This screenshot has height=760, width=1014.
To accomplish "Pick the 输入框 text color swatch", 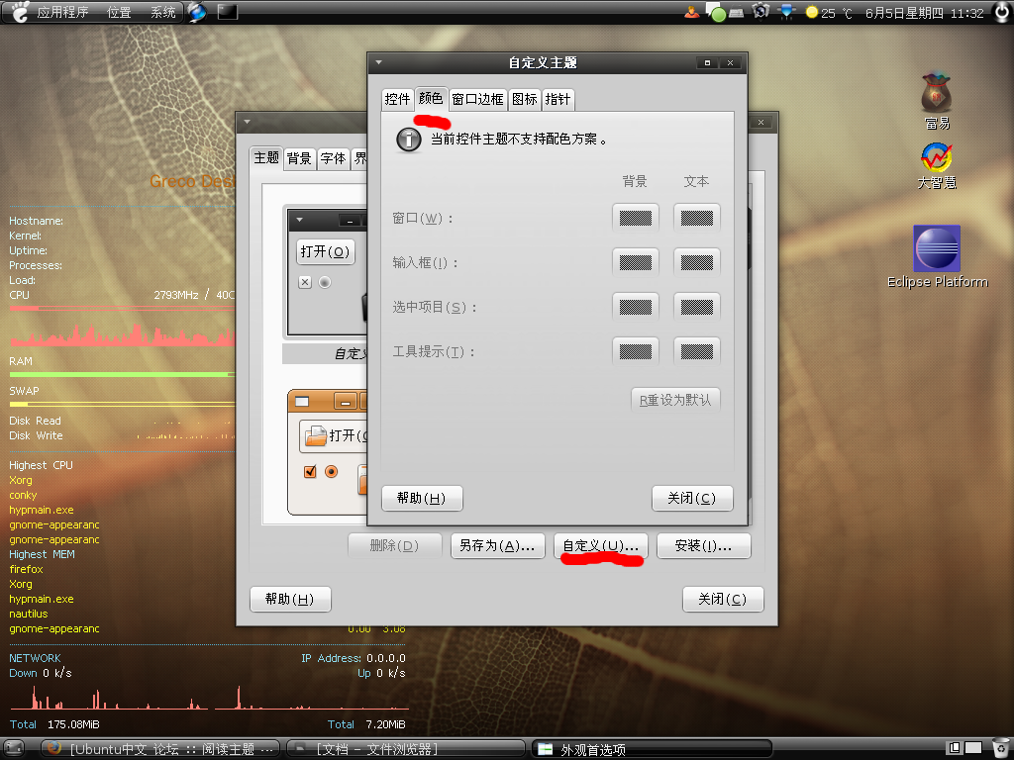I will pos(696,263).
